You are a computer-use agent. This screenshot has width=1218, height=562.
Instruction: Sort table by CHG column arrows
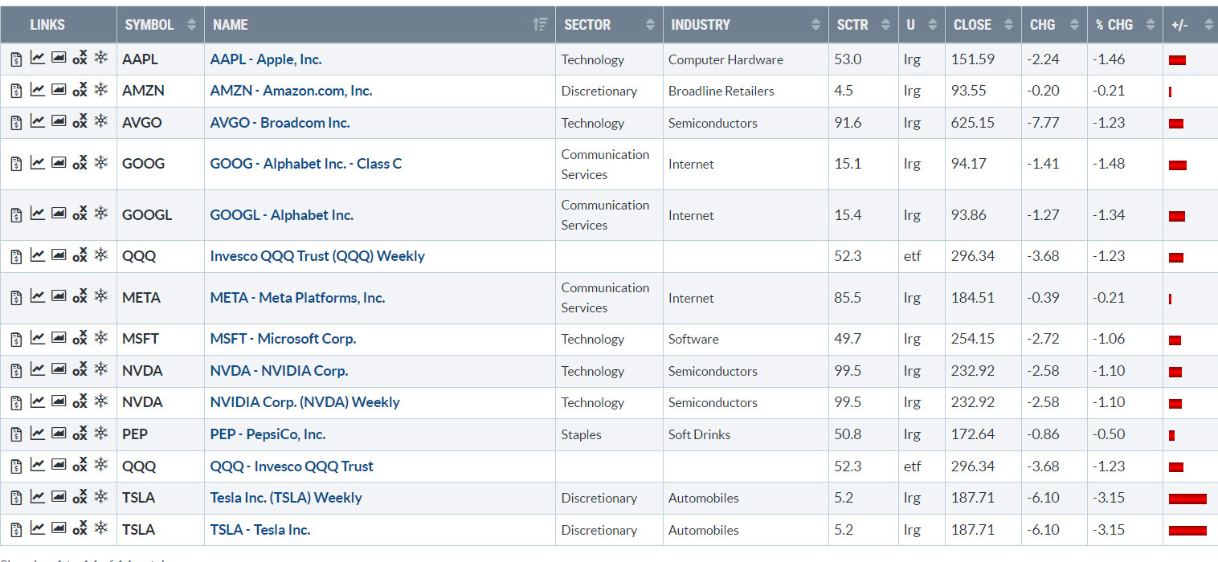click(1074, 25)
